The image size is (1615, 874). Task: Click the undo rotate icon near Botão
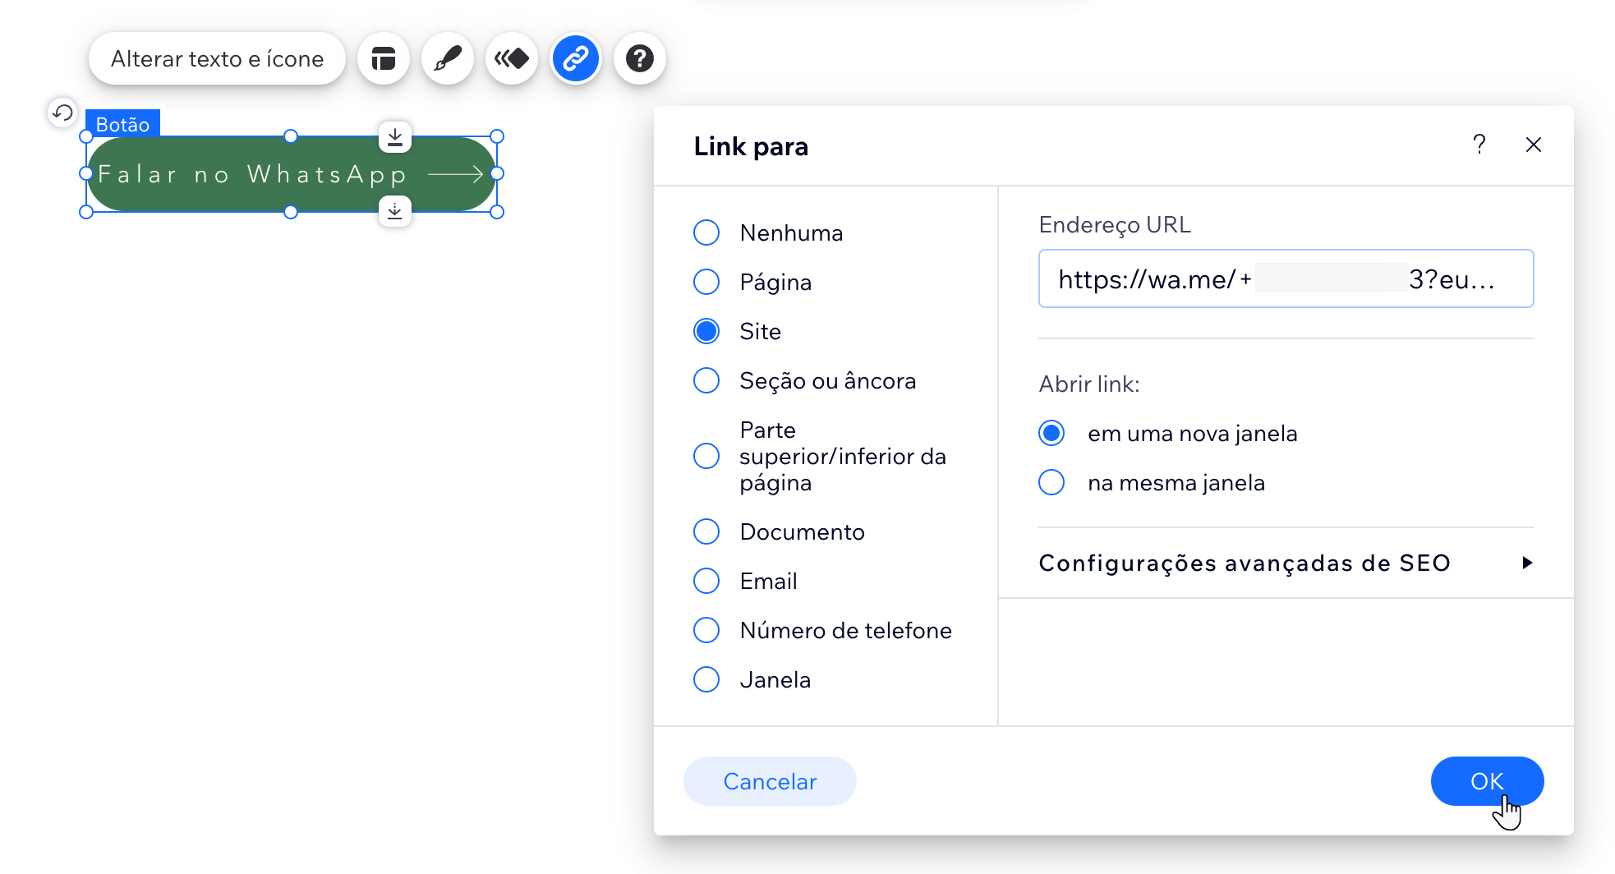pyautogui.click(x=62, y=113)
